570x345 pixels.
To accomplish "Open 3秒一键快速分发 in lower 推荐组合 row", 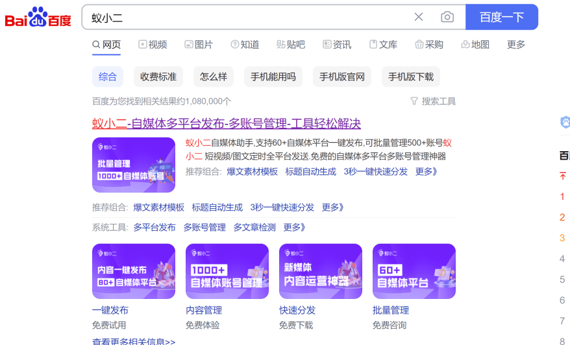I will (x=282, y=208).
